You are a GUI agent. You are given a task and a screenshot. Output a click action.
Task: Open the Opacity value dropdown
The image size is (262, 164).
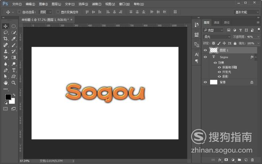(x=258, y=37)
